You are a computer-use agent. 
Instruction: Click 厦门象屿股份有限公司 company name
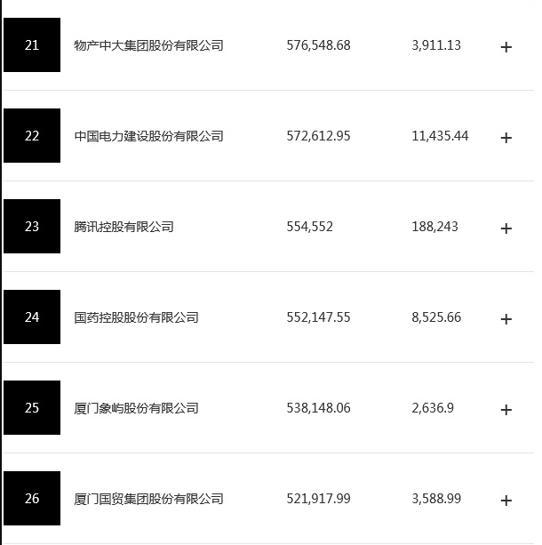(136, 408)
